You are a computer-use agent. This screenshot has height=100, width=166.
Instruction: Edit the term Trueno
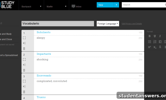tap(41, 97)
